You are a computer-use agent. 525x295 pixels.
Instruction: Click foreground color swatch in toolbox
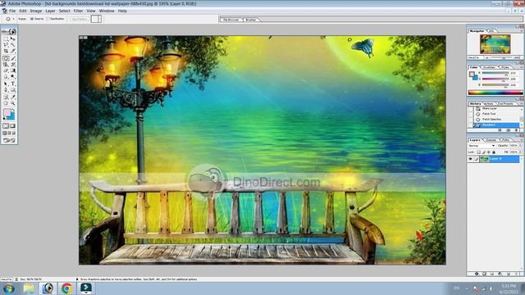tap(7, 112)
